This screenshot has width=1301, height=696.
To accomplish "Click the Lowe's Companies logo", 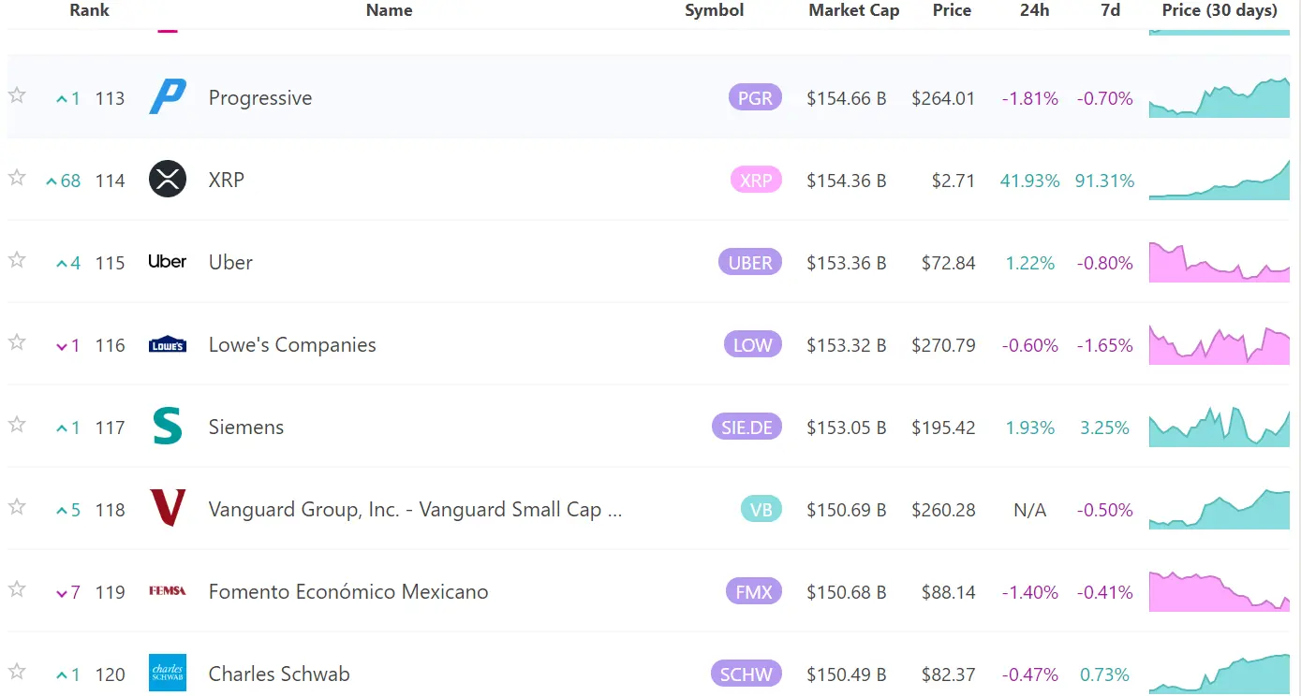I will [x=167, y=344].
